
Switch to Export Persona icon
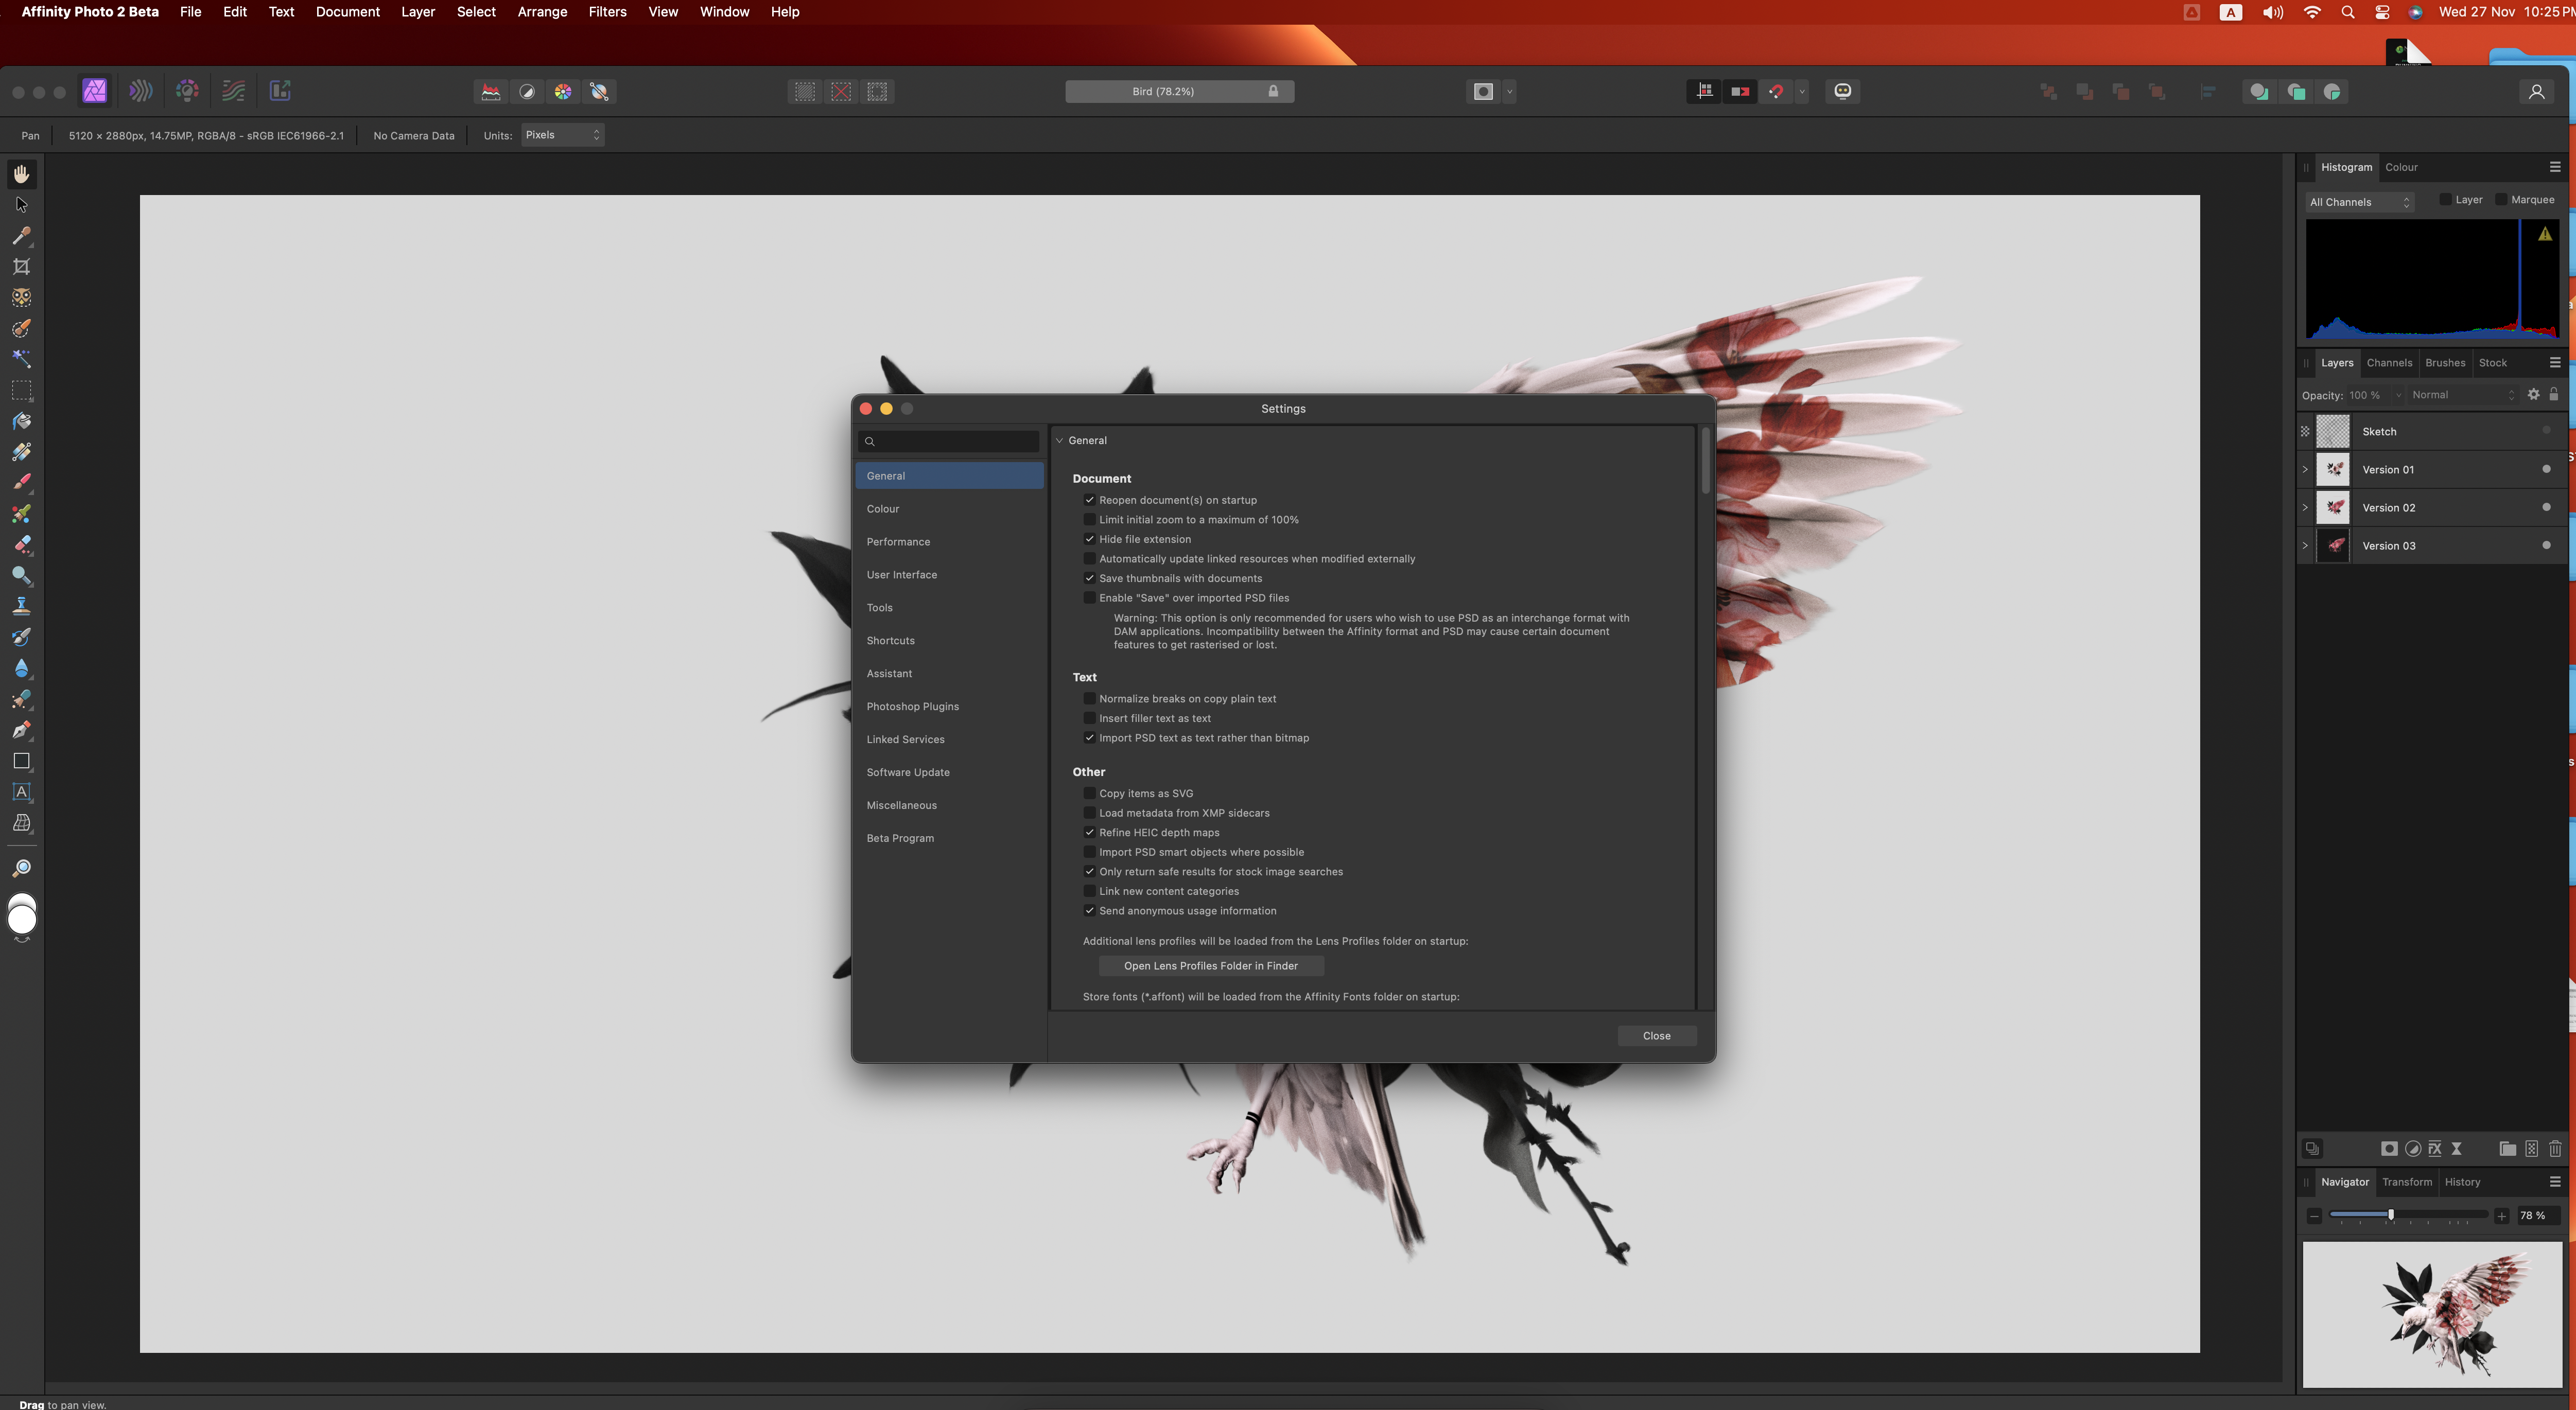coord(280,91)
